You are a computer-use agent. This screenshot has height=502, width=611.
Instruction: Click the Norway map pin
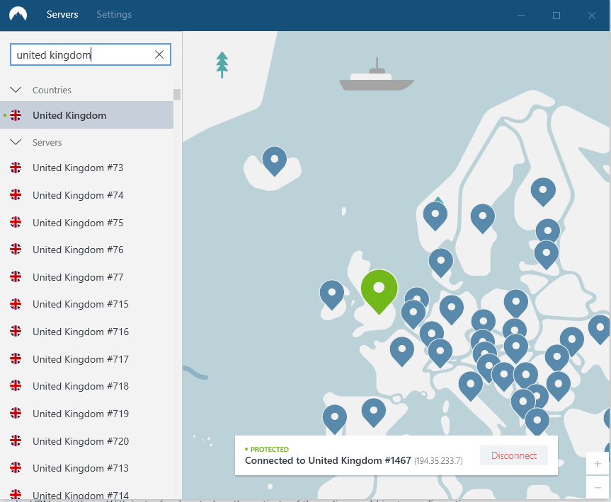[435, 216]
